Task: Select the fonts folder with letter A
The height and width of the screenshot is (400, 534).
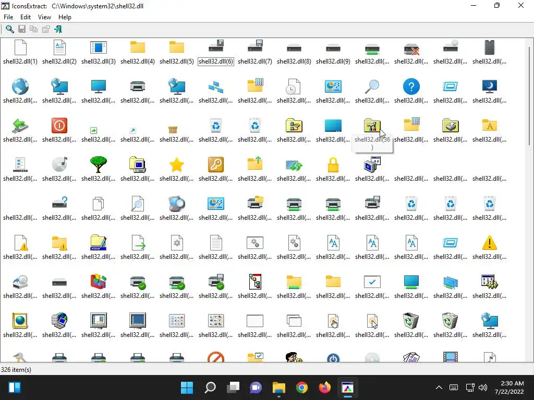Action: click(489, 126)
